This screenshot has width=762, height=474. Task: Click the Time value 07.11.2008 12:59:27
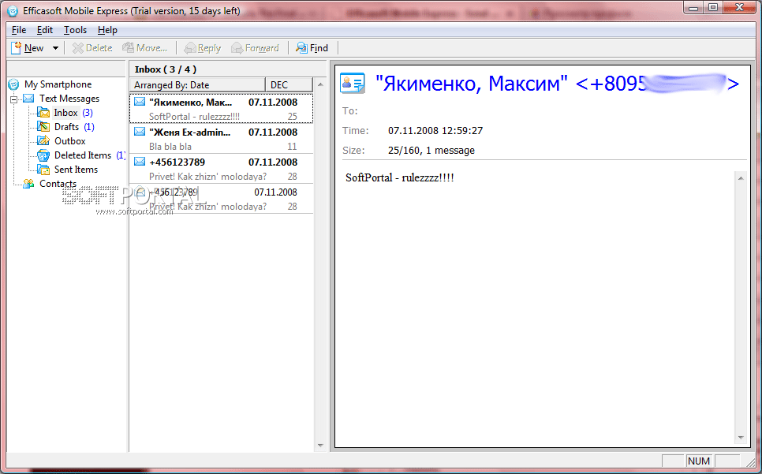[435, 131]
